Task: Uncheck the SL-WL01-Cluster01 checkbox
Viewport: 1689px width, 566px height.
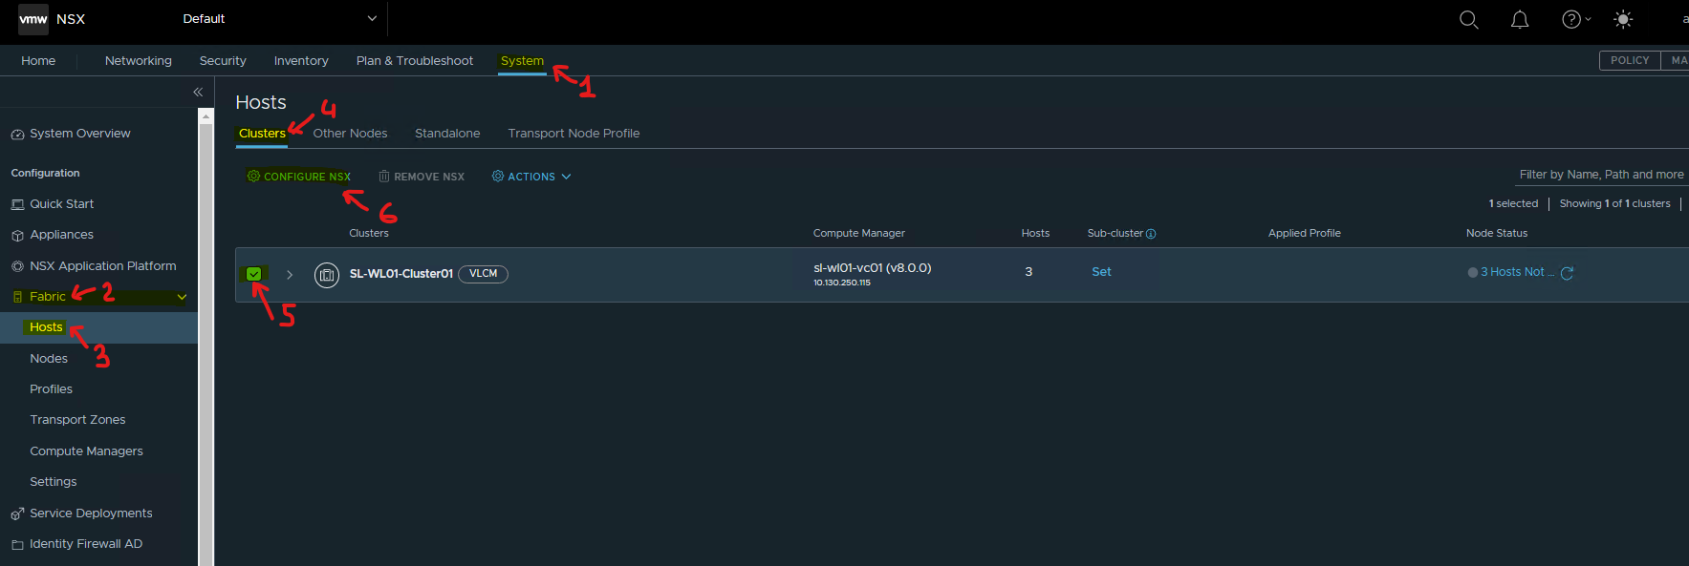Action: pos(254,274)
